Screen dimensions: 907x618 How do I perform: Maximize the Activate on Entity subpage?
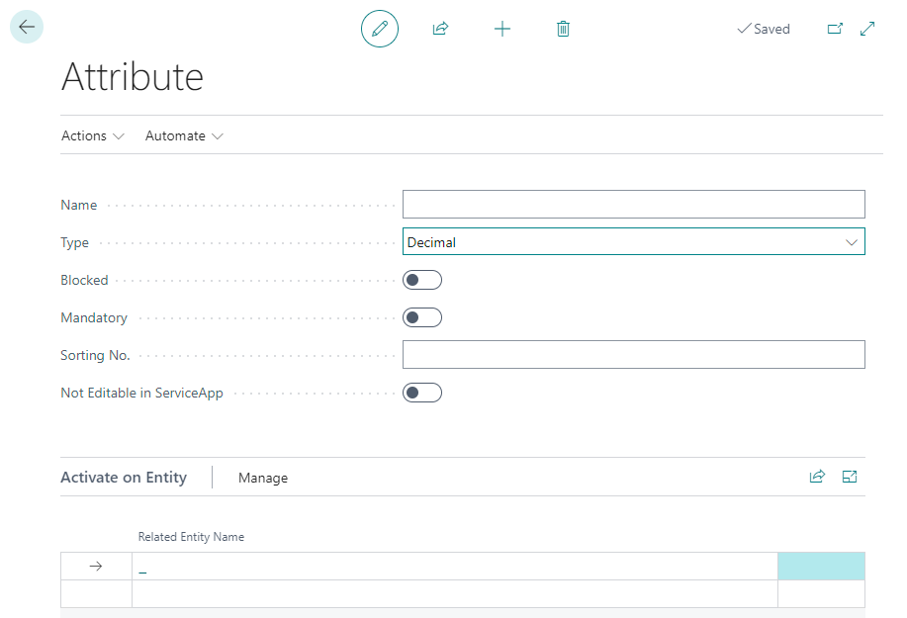pos(849,477)
